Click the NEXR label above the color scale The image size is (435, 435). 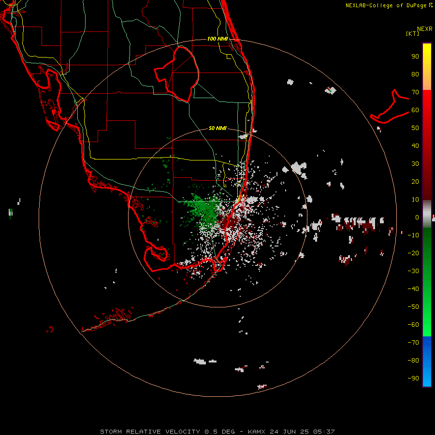(x=425, y=29)
